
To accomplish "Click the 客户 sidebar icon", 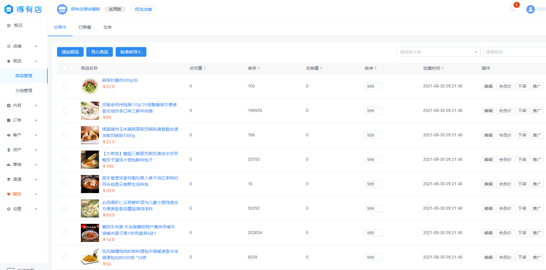I will tap(9, 135).
